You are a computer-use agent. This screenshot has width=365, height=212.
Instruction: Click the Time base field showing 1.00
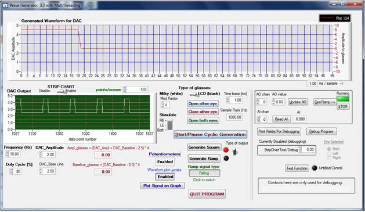point(236,100)
